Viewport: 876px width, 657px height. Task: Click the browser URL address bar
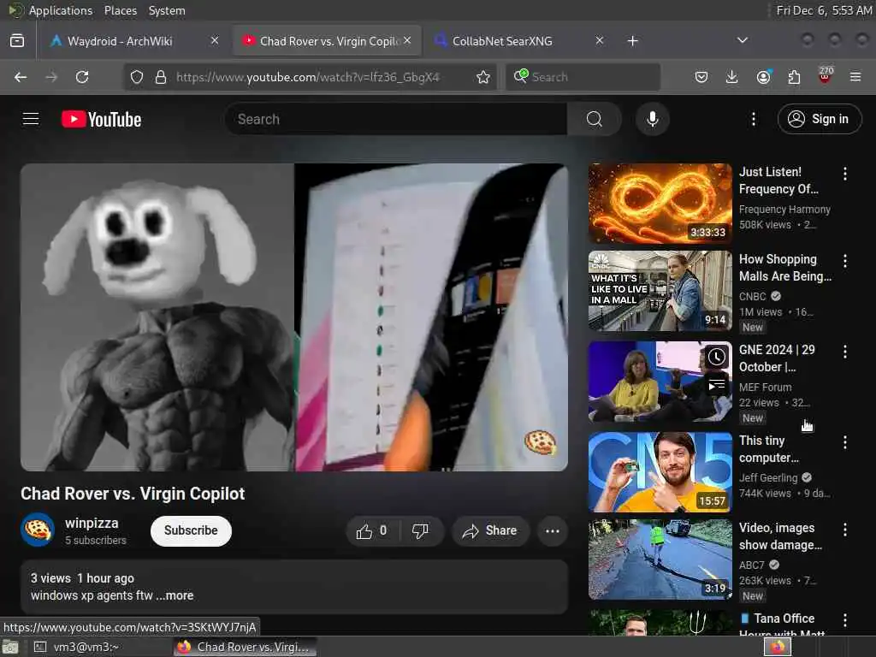point(308,77)
